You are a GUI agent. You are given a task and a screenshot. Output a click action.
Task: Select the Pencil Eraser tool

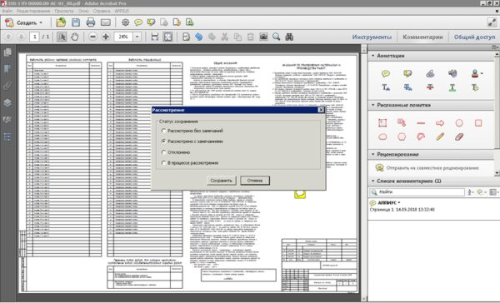[459, 137]
